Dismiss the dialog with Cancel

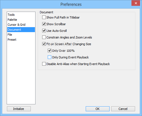[123, 109]
